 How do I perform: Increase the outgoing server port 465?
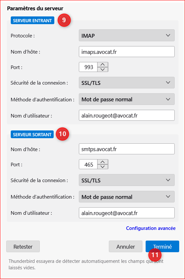(103, 162)
